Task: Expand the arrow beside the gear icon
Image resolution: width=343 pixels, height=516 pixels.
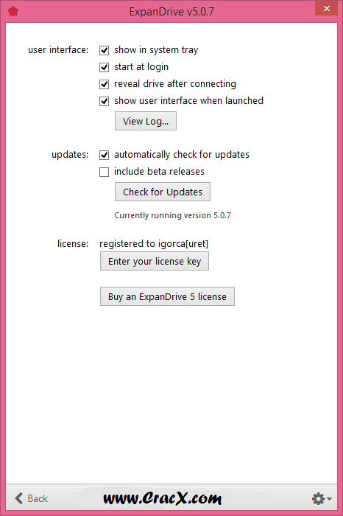Action: pos(330,499)
